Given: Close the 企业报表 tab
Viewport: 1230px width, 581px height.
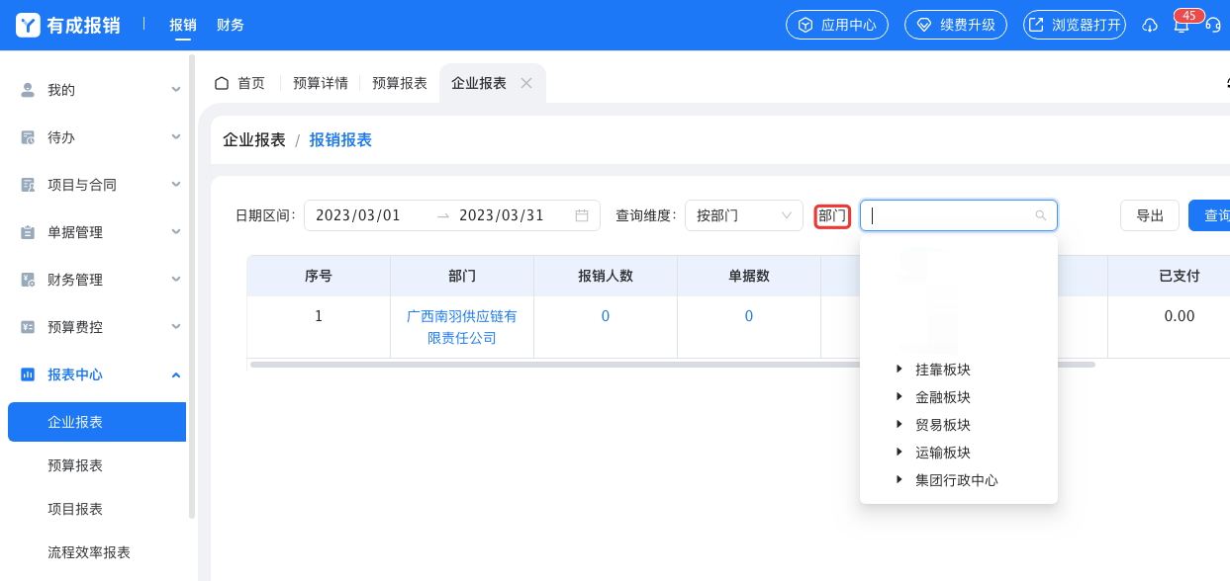Looking at the screenshot, I should point(526,83).
